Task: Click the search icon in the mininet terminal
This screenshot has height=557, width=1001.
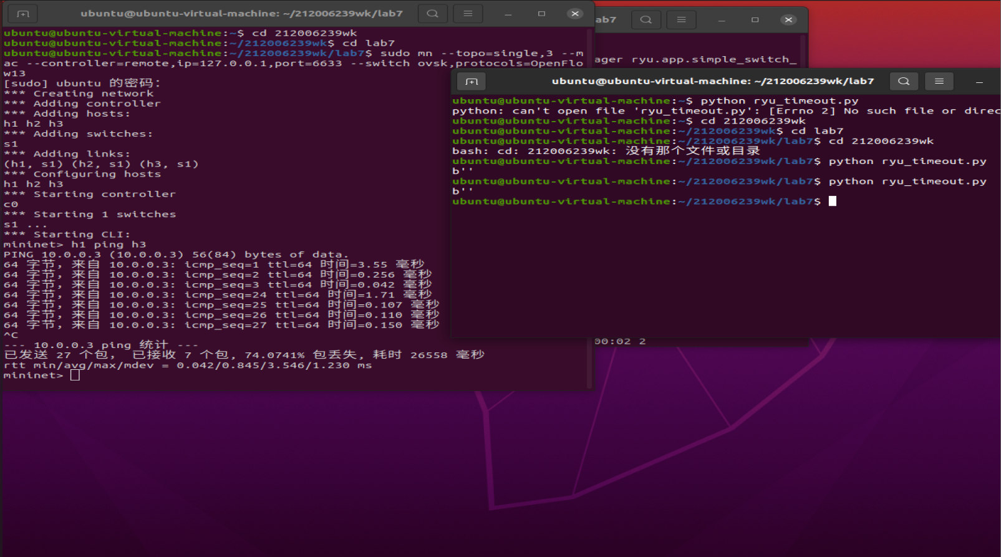Action: [432, 13]
